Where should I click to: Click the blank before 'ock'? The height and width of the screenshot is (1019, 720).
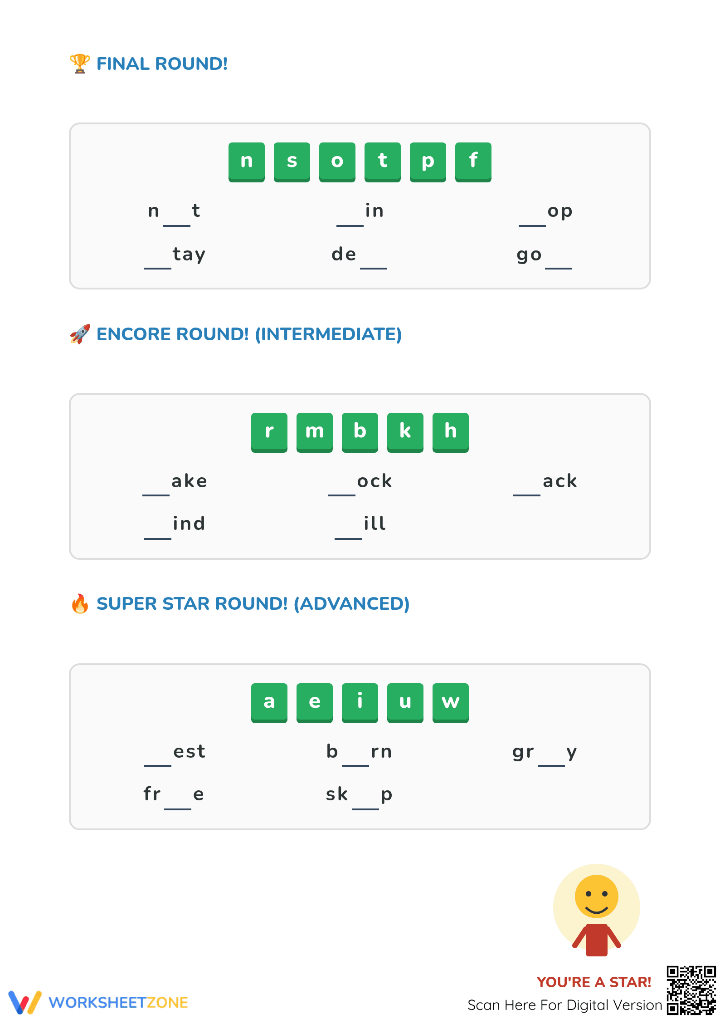[x=342, y=488]
